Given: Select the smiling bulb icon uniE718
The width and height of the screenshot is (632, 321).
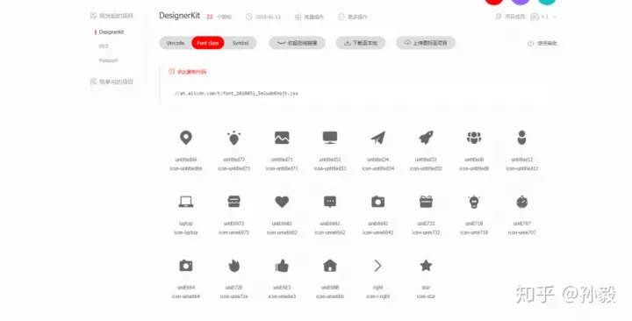Looking at the screenshot, I should click(x=474, y=202).
